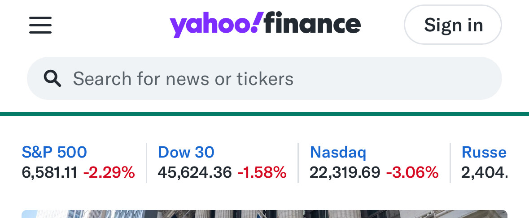
Task: Open the hamburger navigation menu
Action: pos(40,25)
